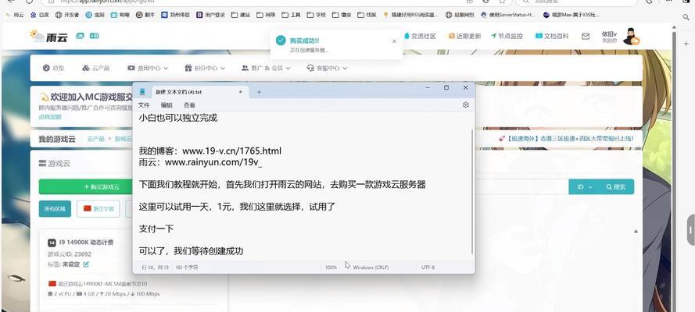Close the 新建 文本文档 (4).txt tab

point(241,92)
